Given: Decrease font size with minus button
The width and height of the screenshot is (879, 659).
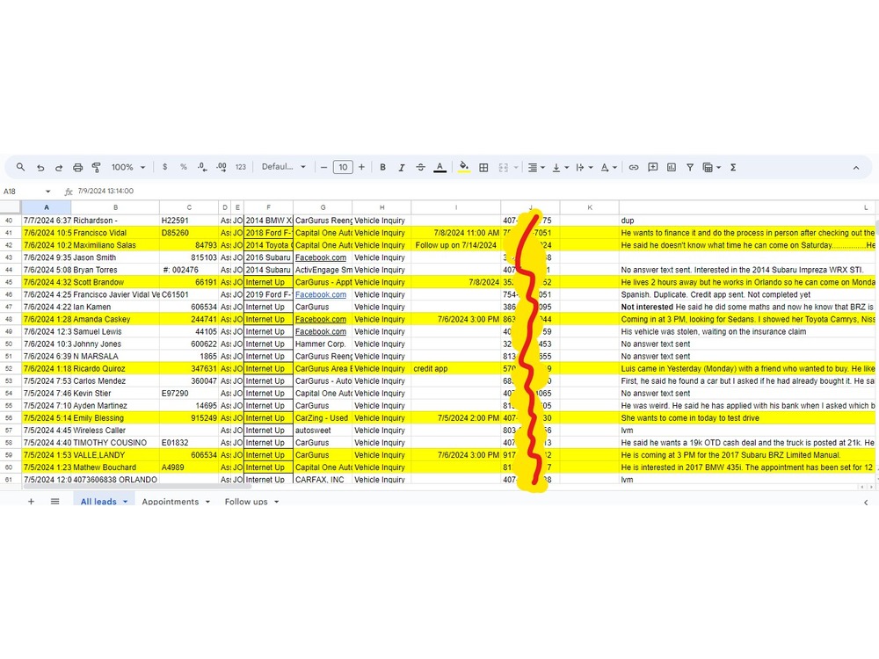Looking at the screenshot, I should point(323,167).
